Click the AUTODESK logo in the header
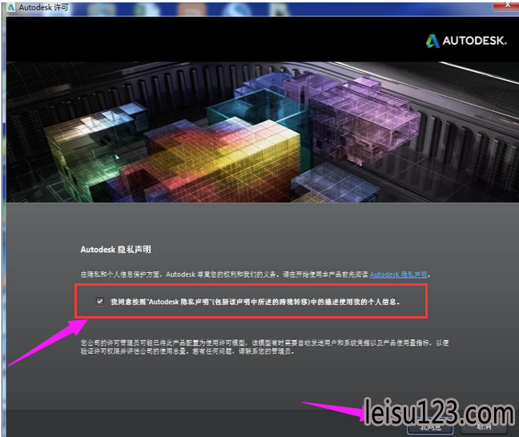 pos(466,41)
